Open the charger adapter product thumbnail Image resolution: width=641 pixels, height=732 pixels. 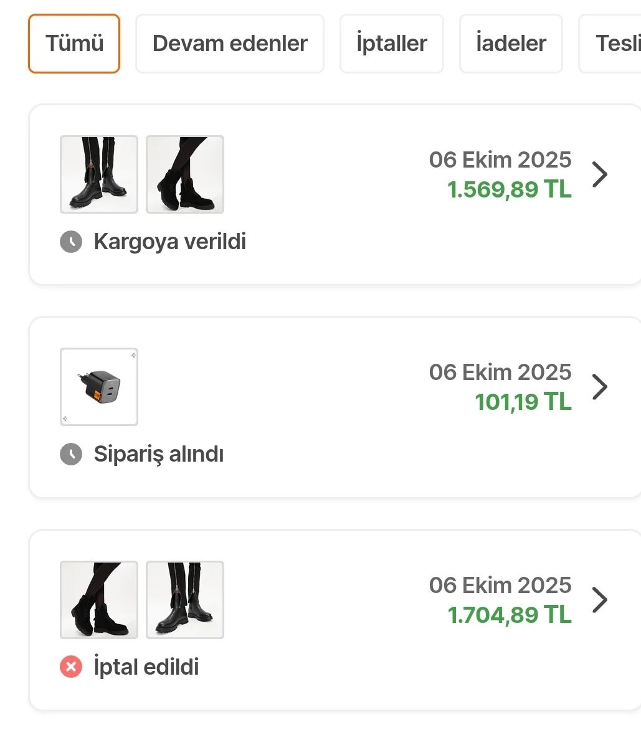[99, 387]
